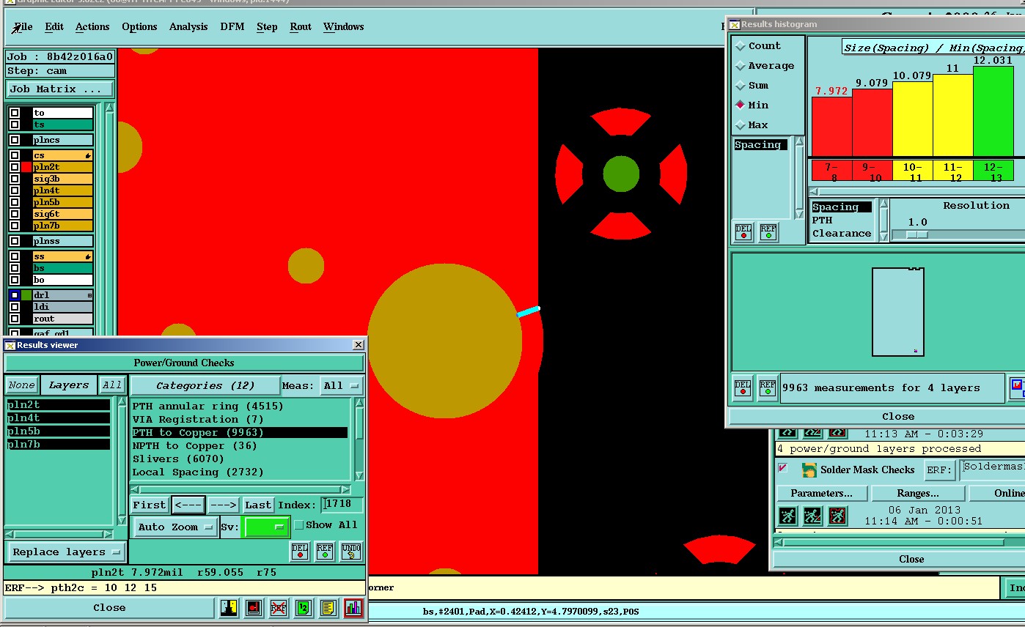Adjust the Resolution slider
Viewport: 1025px width, 627px height.
(916, 234)
